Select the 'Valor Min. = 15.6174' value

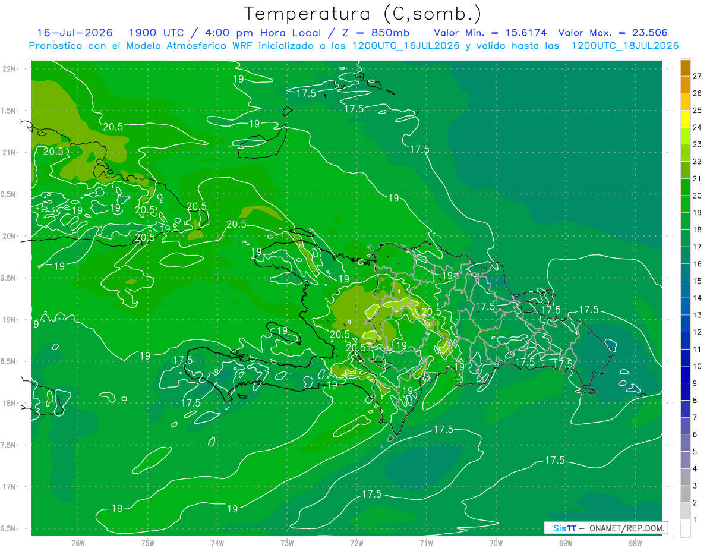tap(490, 33)
